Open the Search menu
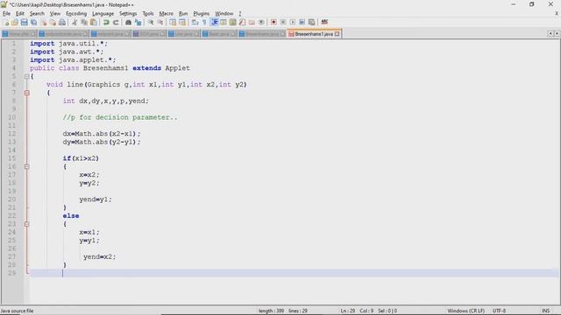561x315 pixels. tap(37, 14)
